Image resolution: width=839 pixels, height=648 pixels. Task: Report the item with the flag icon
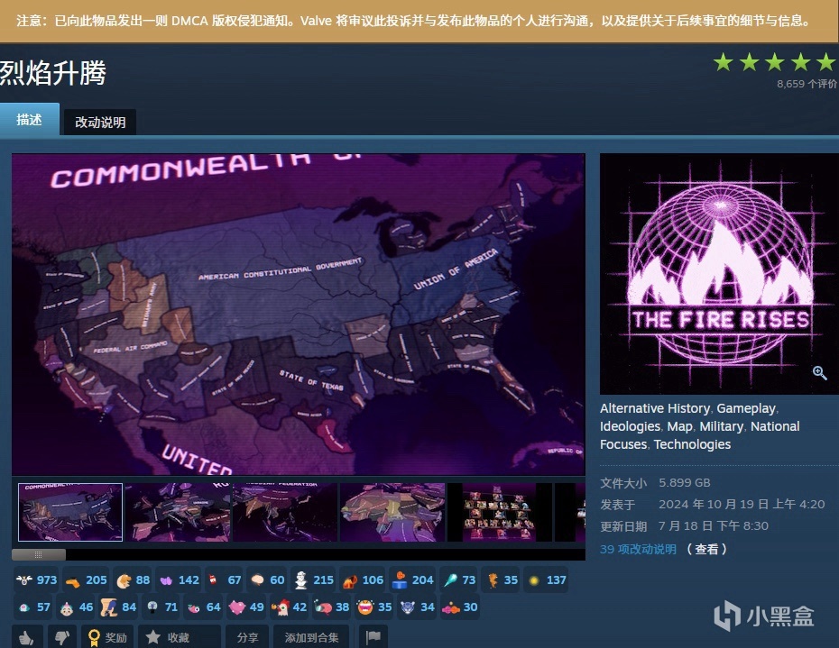coord(373,637)
